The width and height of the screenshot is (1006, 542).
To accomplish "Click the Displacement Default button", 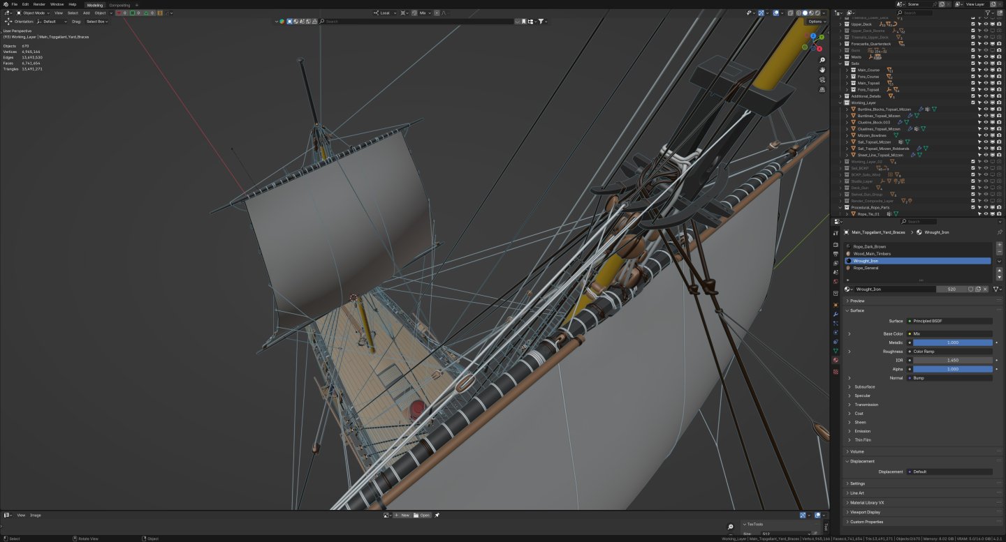I will pos(949,472).
